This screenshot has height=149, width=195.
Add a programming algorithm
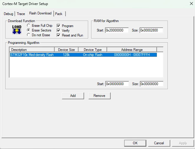click(73, 96)
